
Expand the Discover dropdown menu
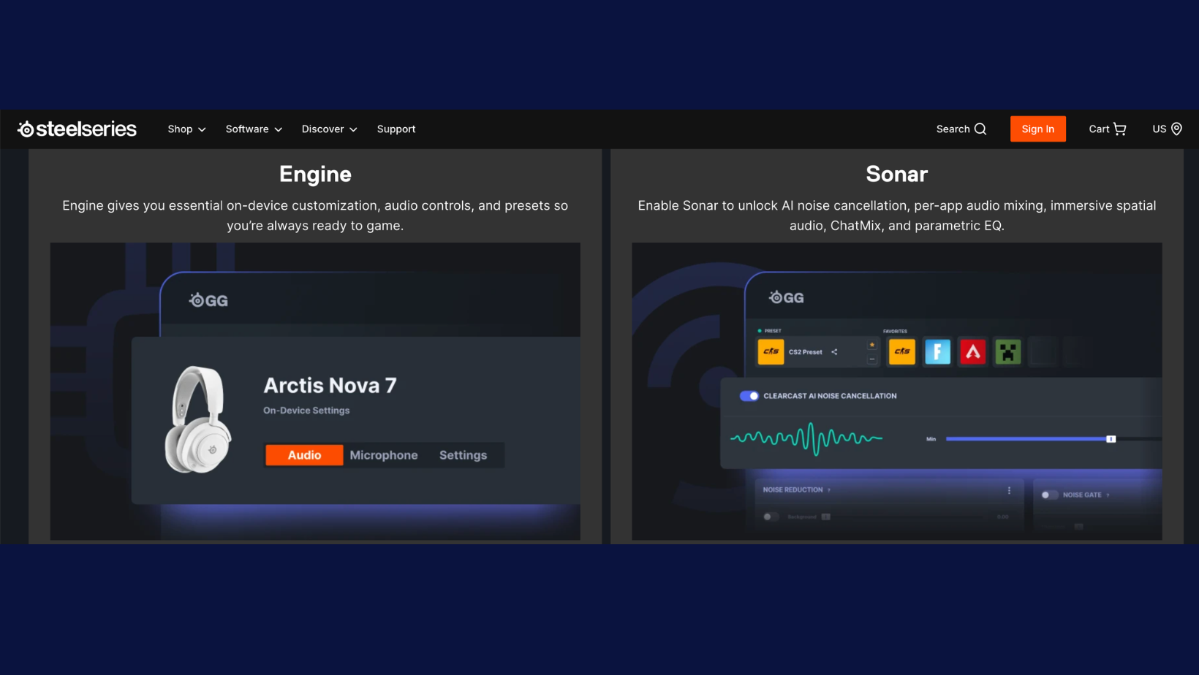[329, 129]
